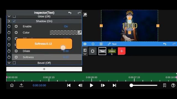Screen dimensions: 177x99
Task: Open the bookmark icon
Action: pyautogui.click(x=165, y=86)
